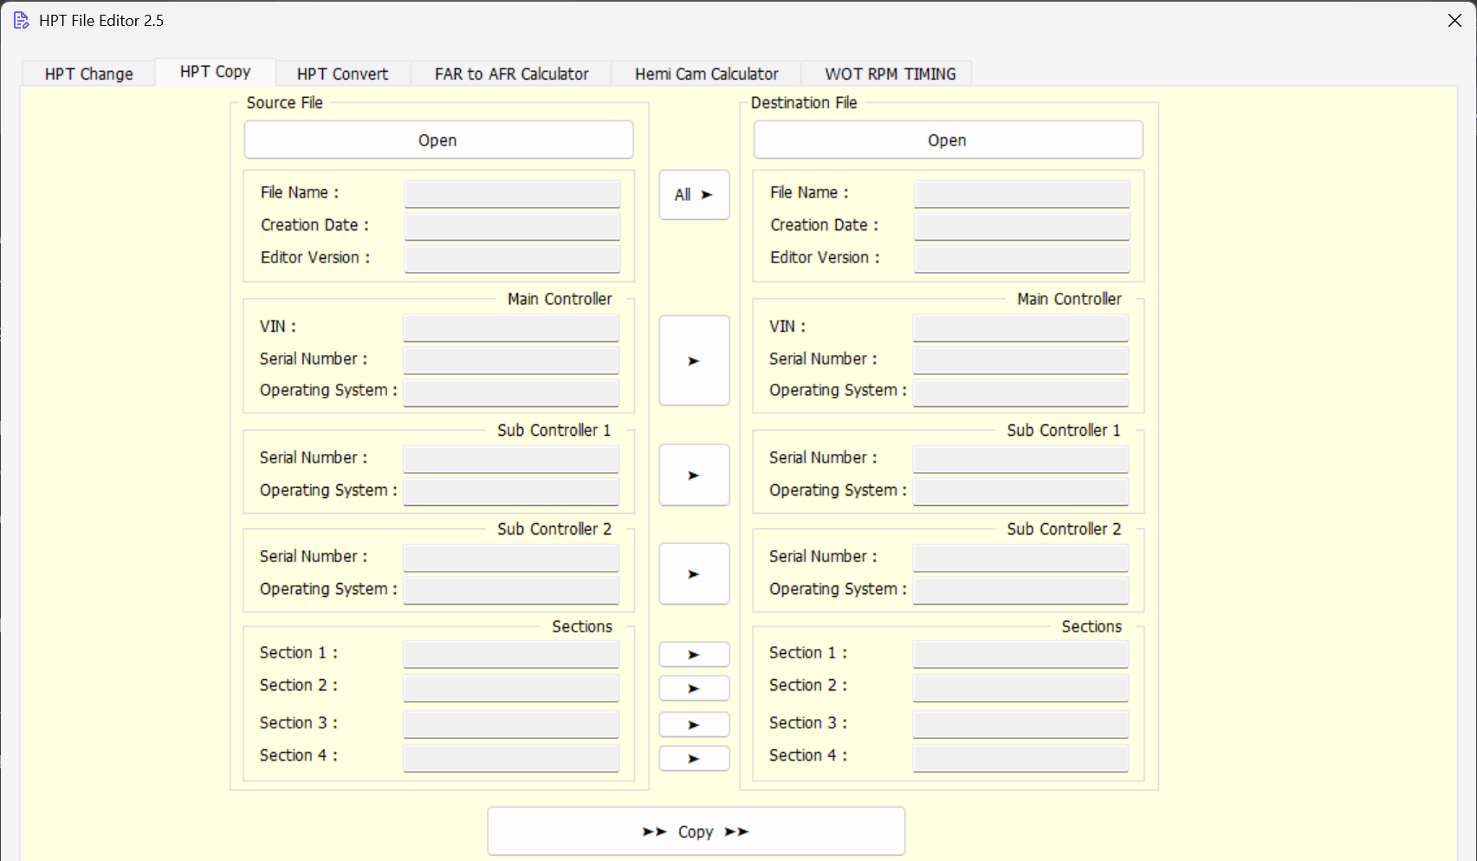
Task: Click the Section 2 transfer arrow
Action: 693,688
